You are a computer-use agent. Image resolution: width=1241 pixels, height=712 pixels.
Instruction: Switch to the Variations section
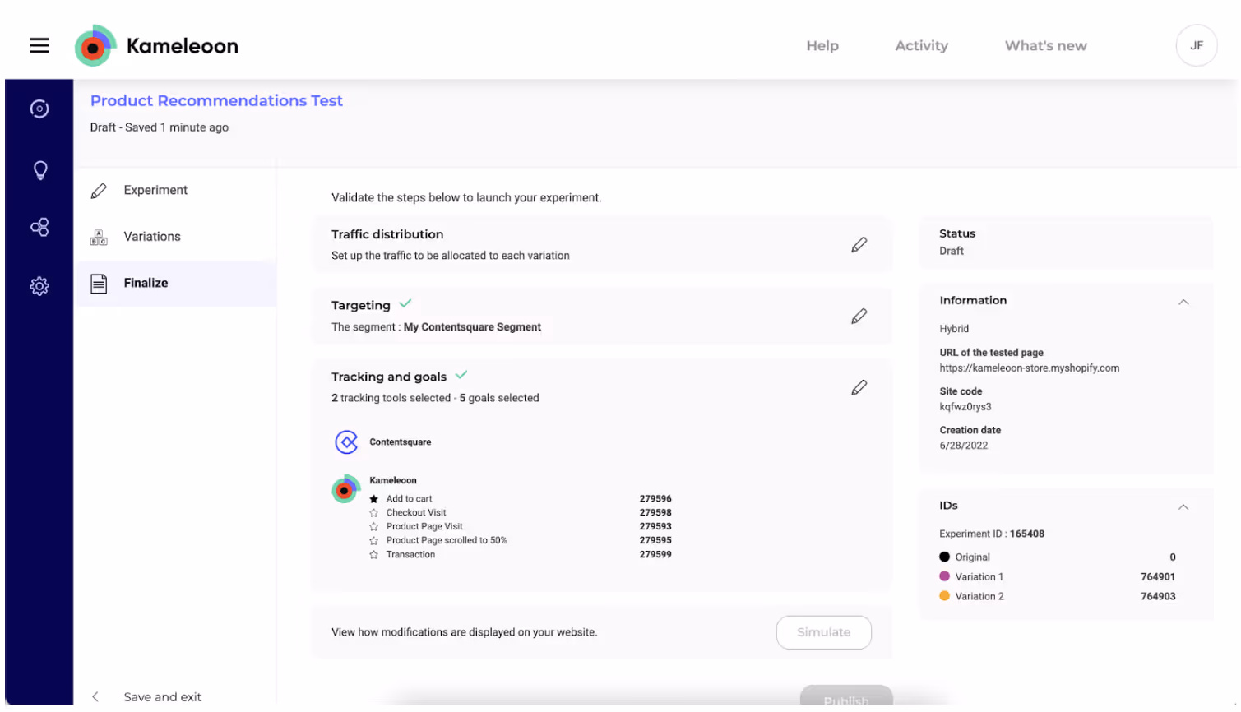[x=152, y=236]
